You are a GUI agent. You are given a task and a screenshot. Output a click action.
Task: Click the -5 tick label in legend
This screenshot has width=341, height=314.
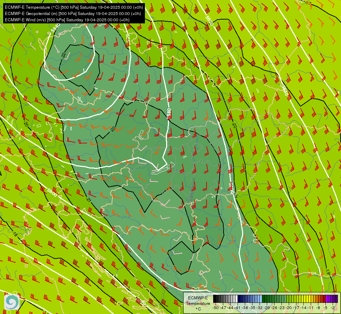pos(326,308)
